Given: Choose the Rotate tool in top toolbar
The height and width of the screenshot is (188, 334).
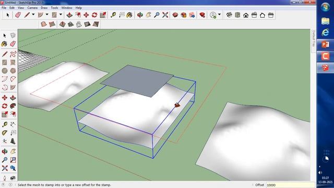Looking at the screenshot, I should (x=94, y=15).
